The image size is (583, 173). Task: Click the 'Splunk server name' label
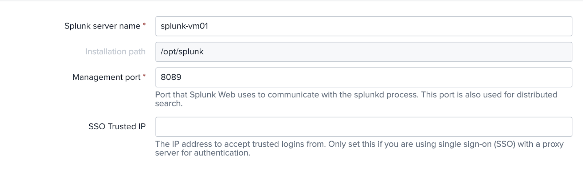tap(102, 26)
